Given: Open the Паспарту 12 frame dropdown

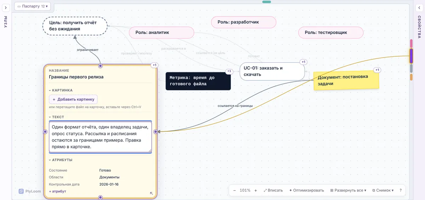Looking at the screenshot, I should click(33, 6).
